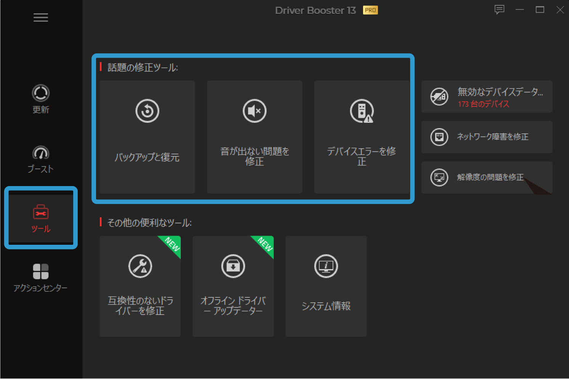This screenshot has height=379, width=569.
Task: Open the hamburger menu
Action: click(x=41, y=18)
